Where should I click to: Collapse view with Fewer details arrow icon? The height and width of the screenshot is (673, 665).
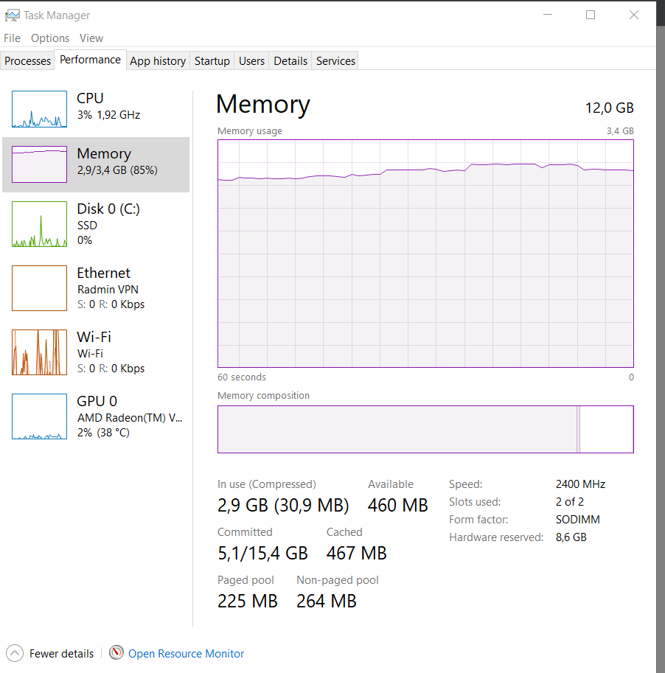[x=15, y=653]
